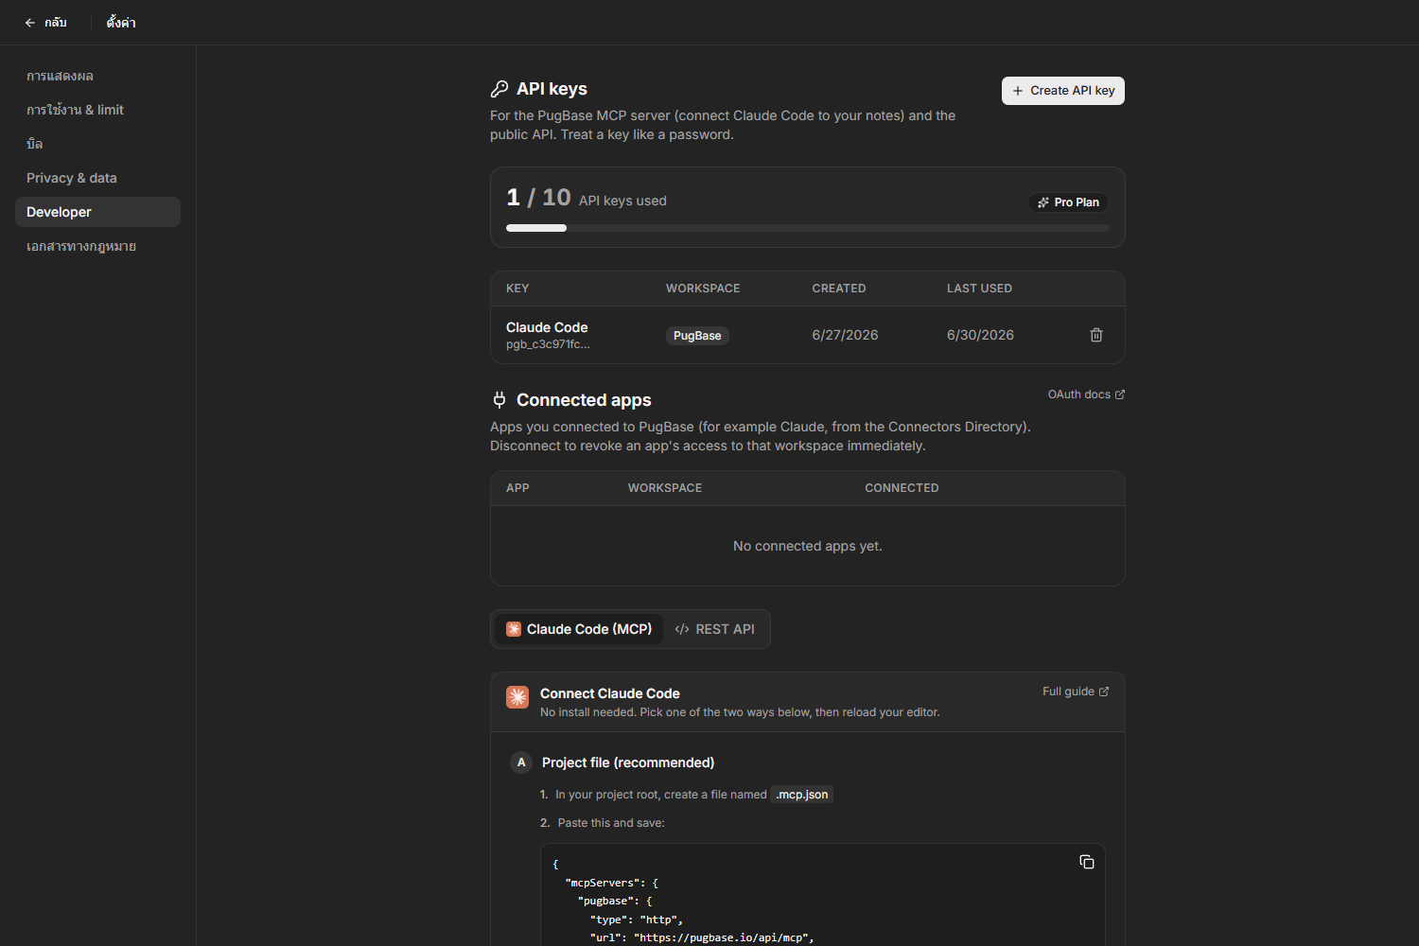Click the back arrow icon

30,23
